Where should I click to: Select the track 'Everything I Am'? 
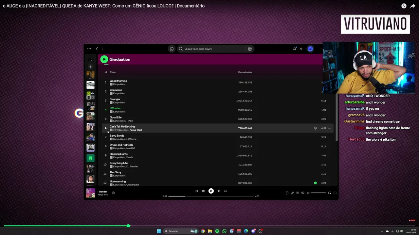119,163
